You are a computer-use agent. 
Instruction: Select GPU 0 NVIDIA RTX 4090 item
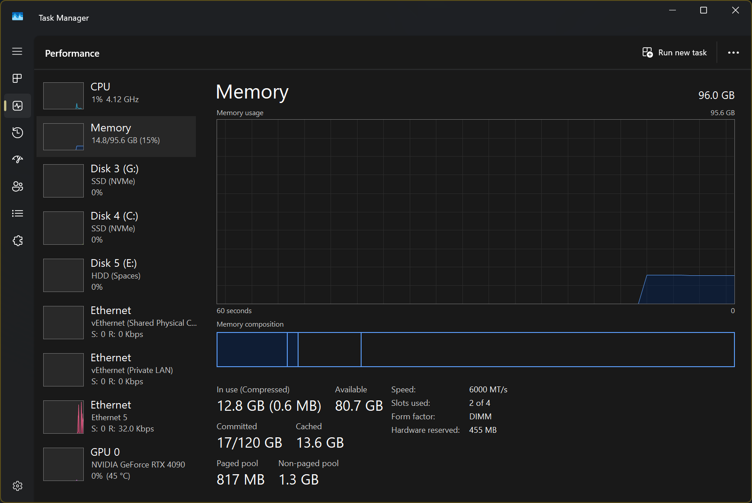(x=117, y=464)
